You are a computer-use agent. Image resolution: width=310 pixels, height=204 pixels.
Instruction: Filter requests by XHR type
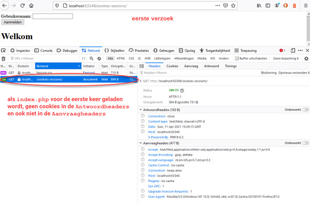point(147,58)
